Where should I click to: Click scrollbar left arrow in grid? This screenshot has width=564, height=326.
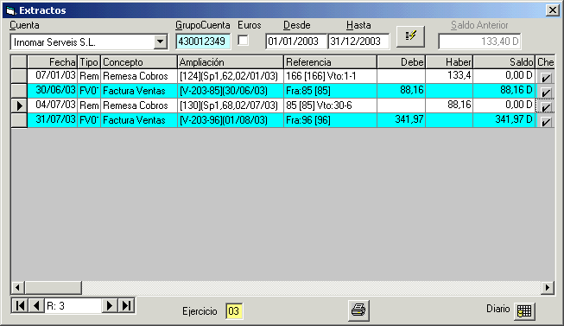17,287
